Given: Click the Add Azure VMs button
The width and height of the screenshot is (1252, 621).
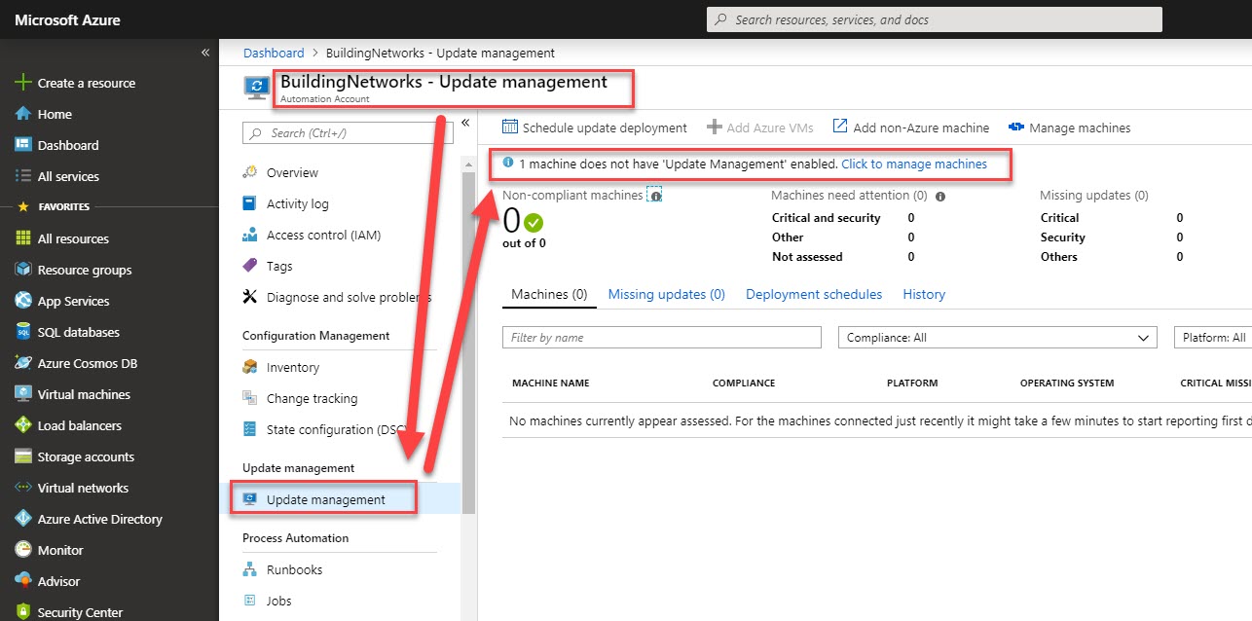Looking at the screenshot, I should pos(759,128).
